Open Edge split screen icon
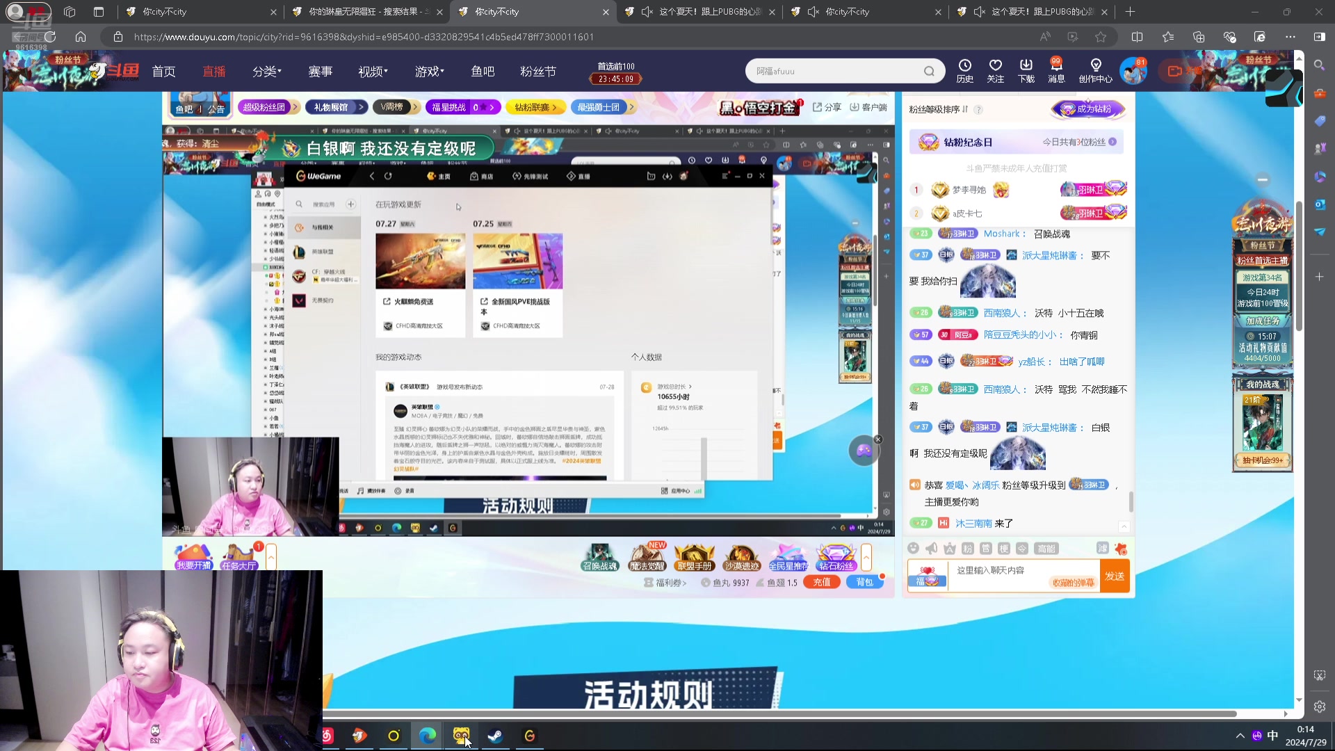1335x751 pixels. click(1138, 37)
